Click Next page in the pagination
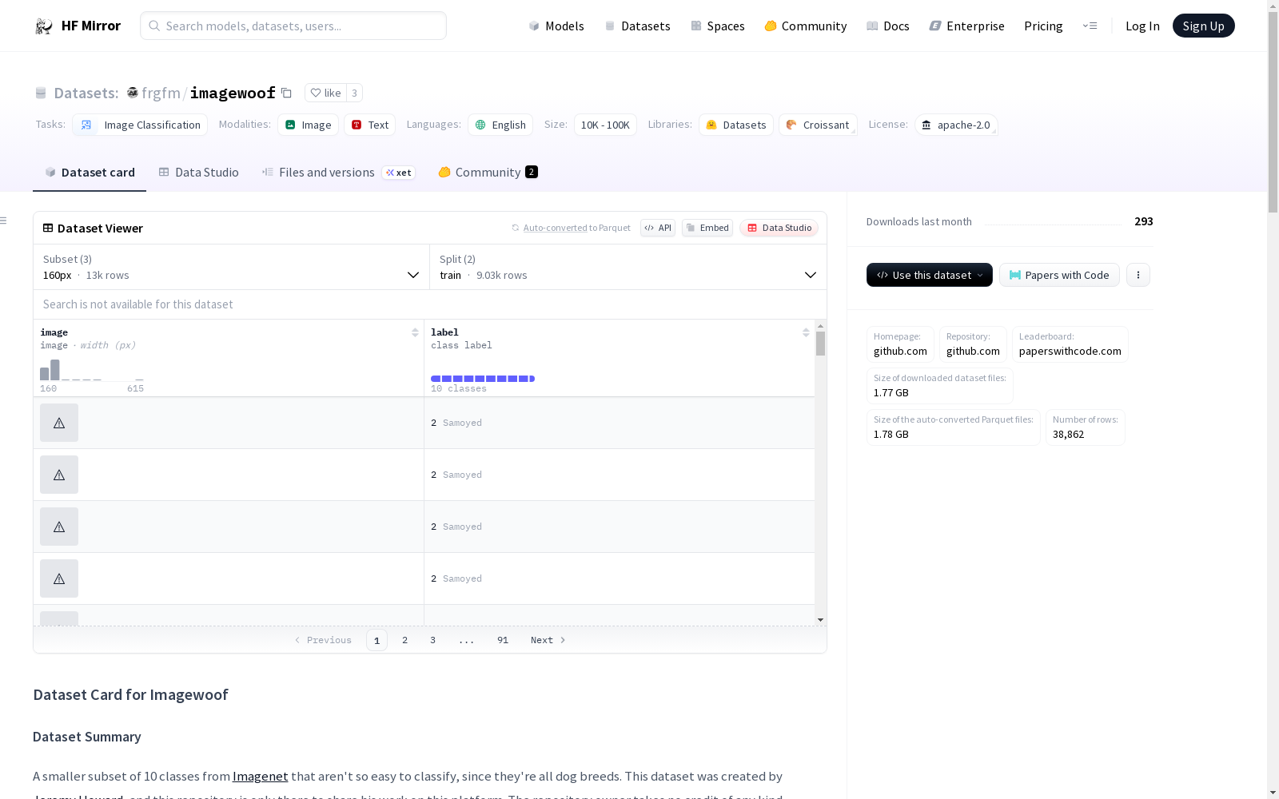Screen dimensions: 1279x799 pyautogui.click(x=548, y=640)
